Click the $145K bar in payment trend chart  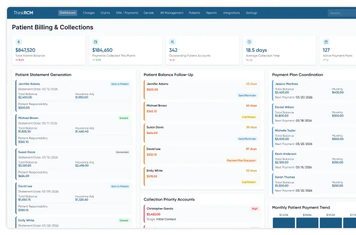pyautogui.click(x=284, y=223)
